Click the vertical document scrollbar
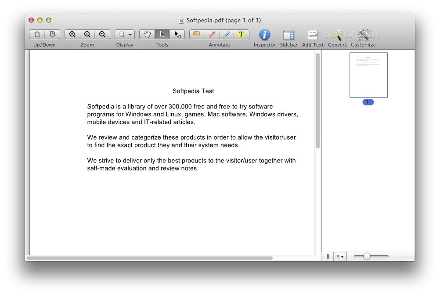 point(317,101)
